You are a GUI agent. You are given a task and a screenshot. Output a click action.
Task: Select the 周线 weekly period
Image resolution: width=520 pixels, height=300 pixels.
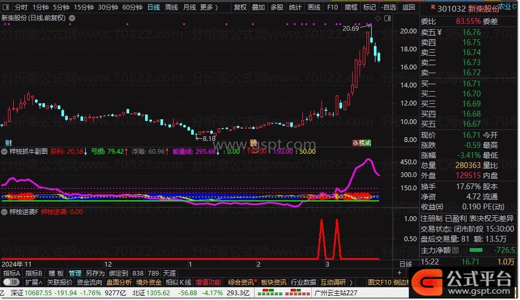tap(172, 7)
